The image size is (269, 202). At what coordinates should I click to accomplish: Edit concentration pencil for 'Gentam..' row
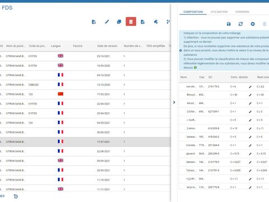pyautogui.click(x=250, y=162)
